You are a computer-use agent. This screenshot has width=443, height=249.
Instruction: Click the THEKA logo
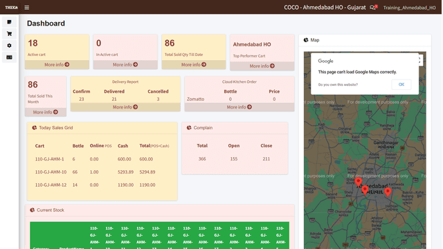11,8
